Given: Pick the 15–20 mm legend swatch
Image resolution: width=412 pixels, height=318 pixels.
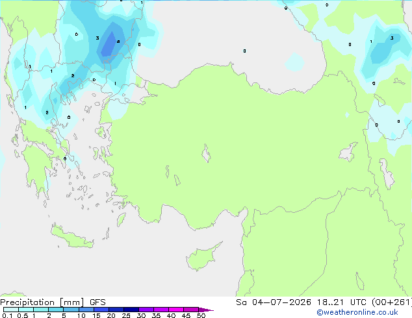Looking at the screenshot, I should tap(101, 310).
